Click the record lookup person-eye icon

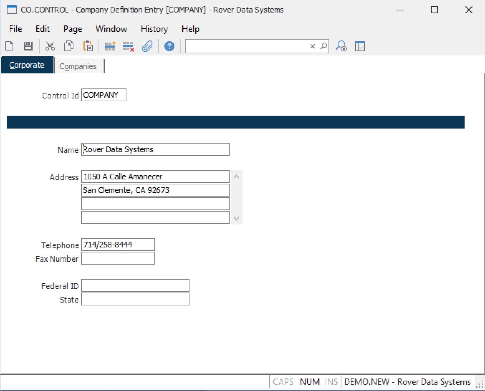341,46
